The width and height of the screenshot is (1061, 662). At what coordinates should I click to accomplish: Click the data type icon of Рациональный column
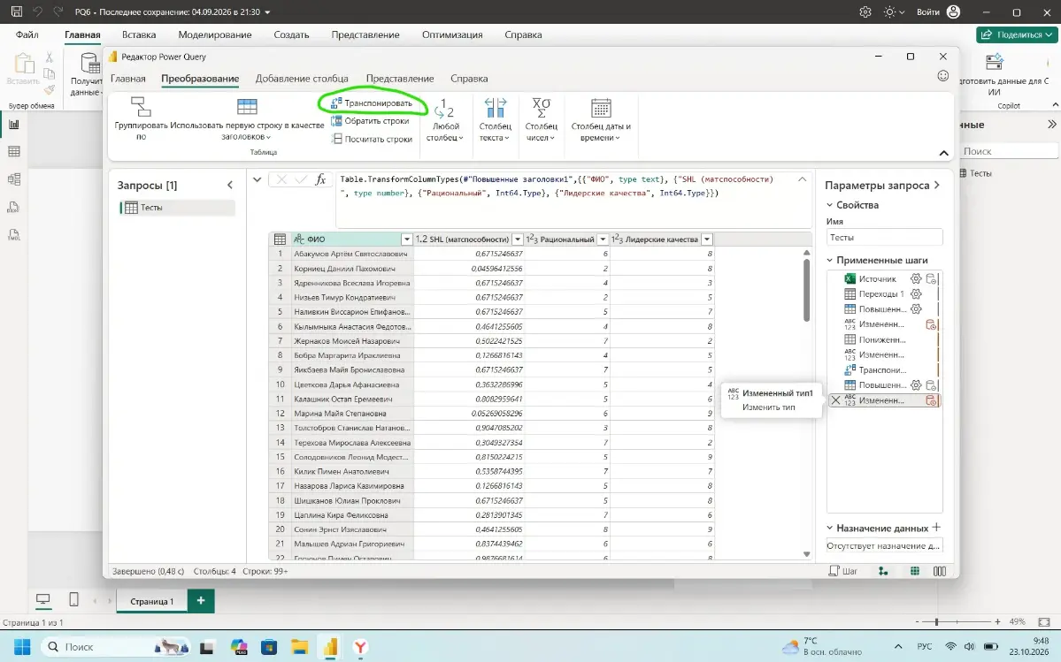click(532, 240)
